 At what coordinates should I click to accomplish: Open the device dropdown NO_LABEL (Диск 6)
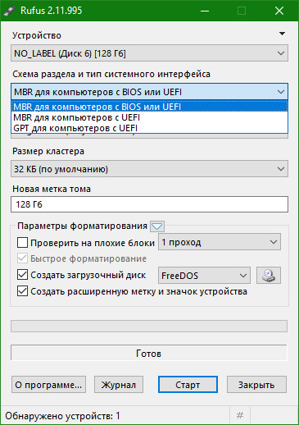pos(149,53)
